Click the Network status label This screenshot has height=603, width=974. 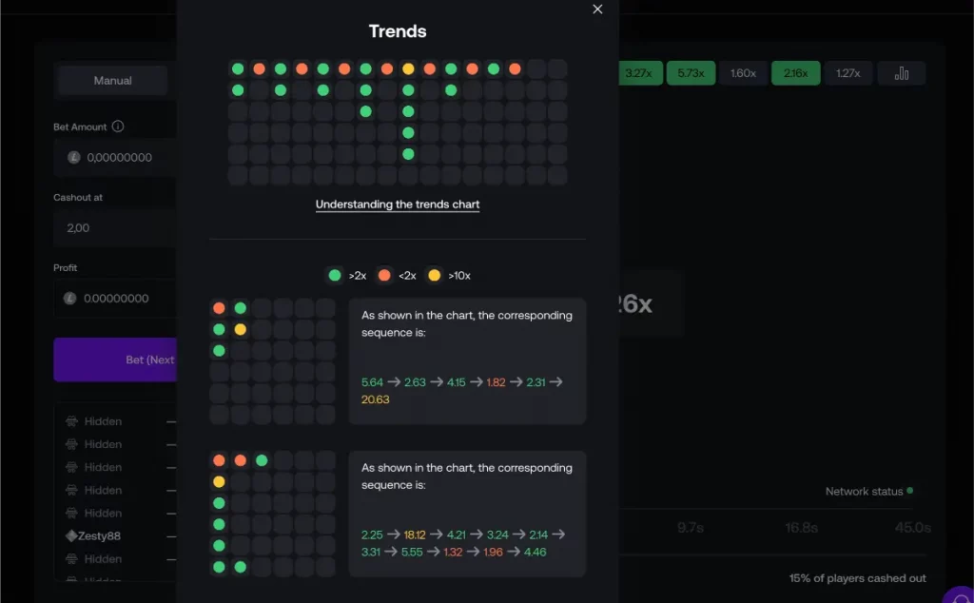pyautogui.click(x=864, y=491)
